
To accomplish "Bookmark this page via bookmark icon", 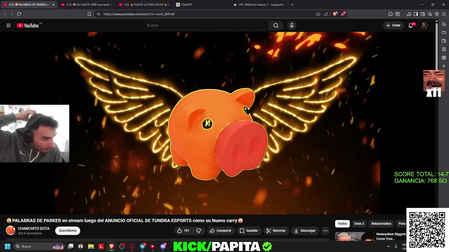I will (x=89, y=14).
